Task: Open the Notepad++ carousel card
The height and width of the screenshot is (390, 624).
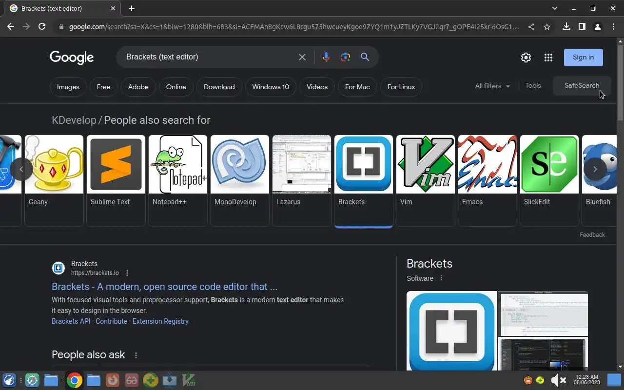Action: [x=178, y=180]
